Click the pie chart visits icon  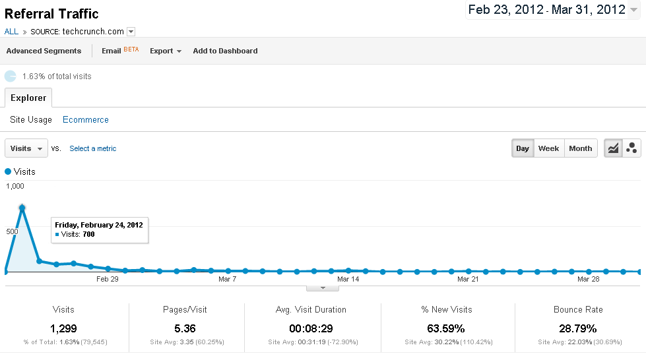11,76
